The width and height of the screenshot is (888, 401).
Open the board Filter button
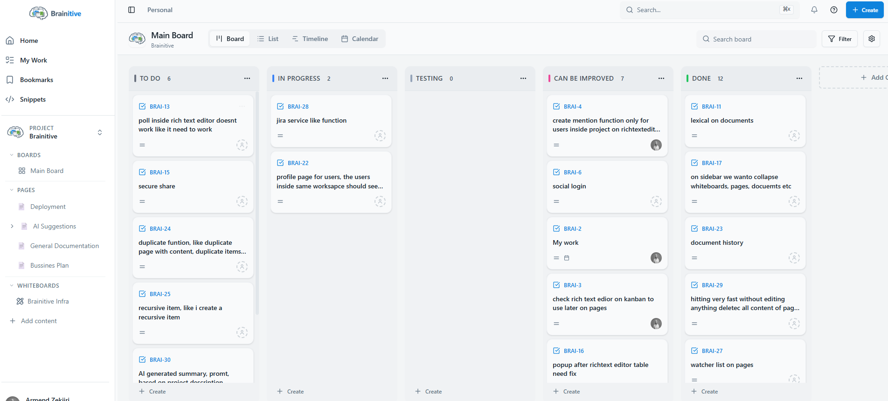[x=839, y=39]
